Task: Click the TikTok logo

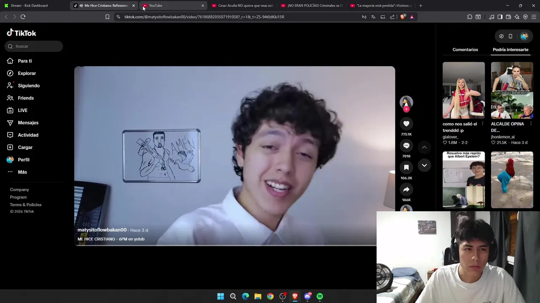Action: tap(22, 33)
